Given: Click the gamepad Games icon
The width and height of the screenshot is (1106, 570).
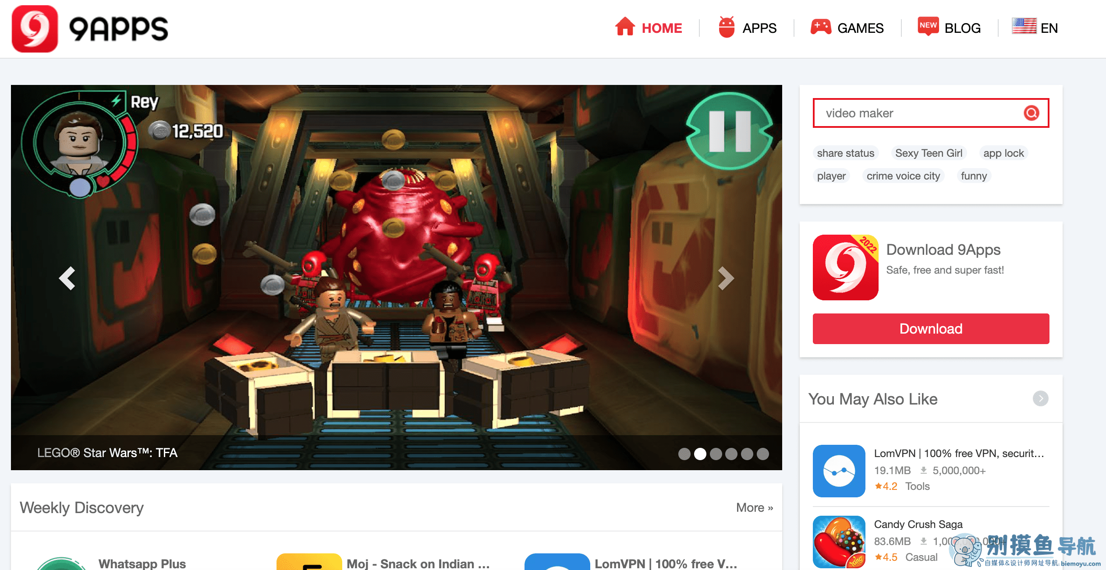Looking at the screenshot, I should pyautogui.click(x=821, y=27).
